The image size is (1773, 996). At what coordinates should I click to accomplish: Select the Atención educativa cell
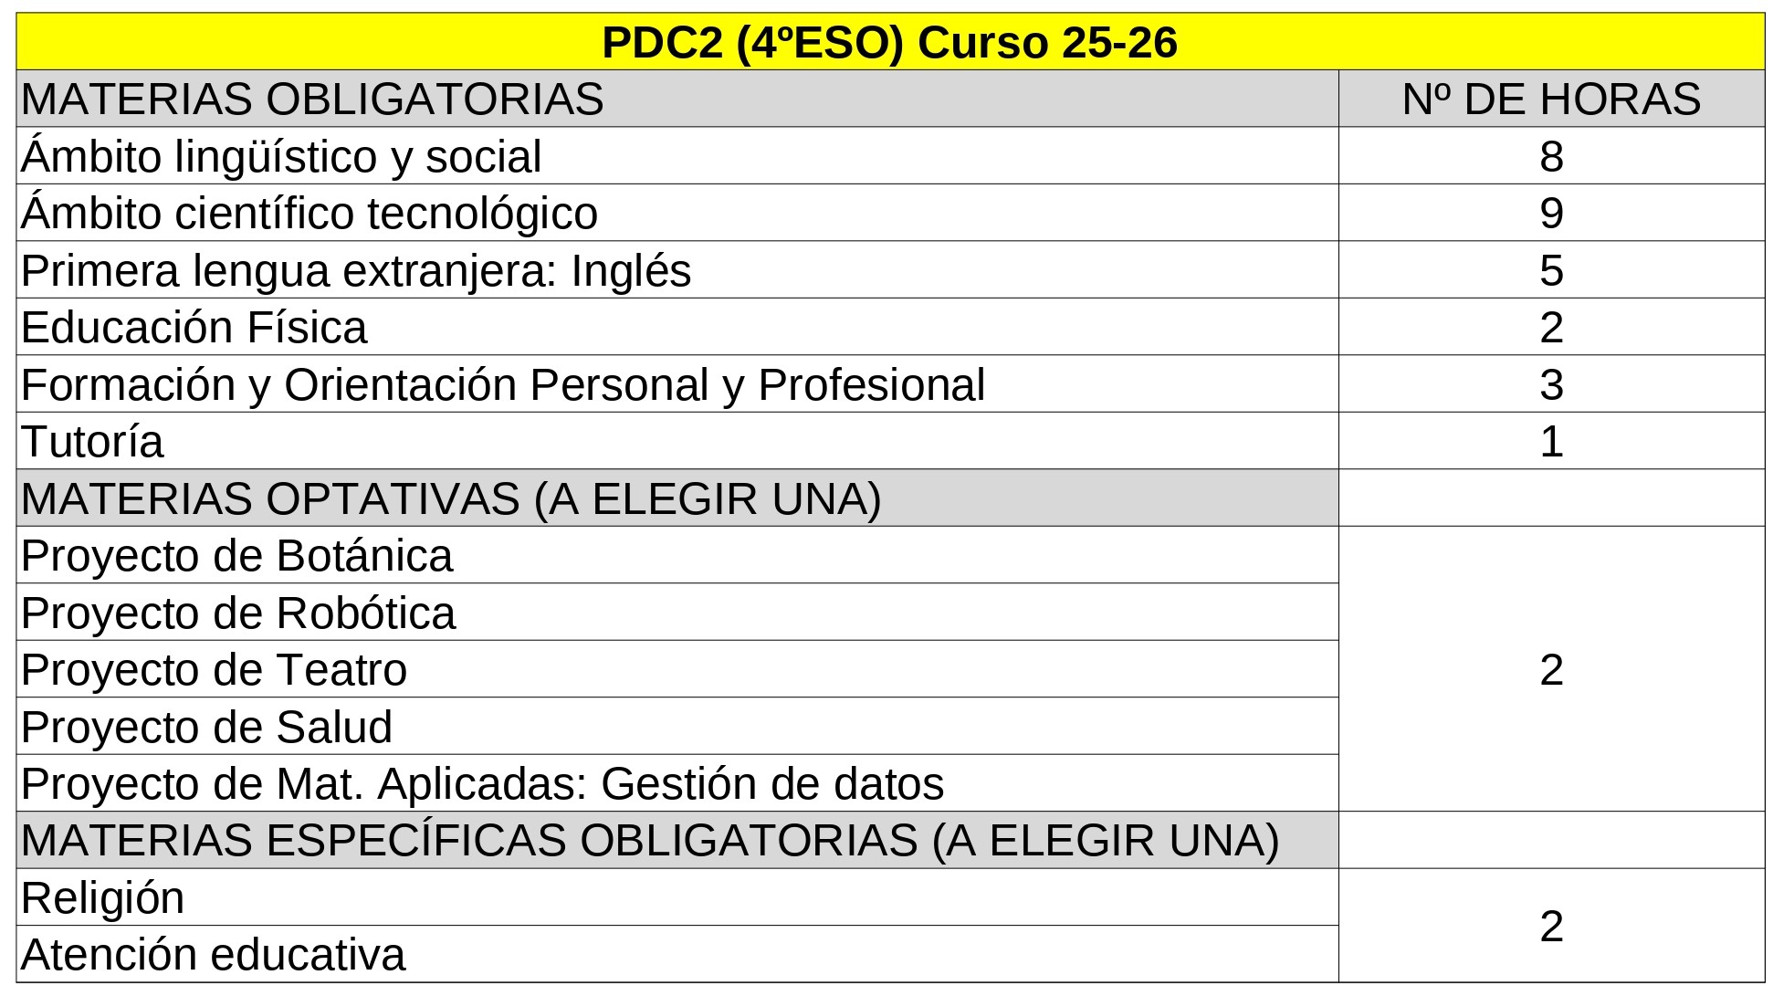[677, 955]
